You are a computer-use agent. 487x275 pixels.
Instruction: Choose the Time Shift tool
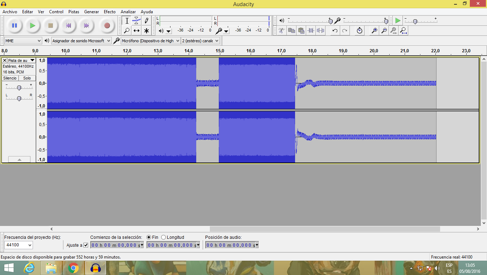[136, 31]
